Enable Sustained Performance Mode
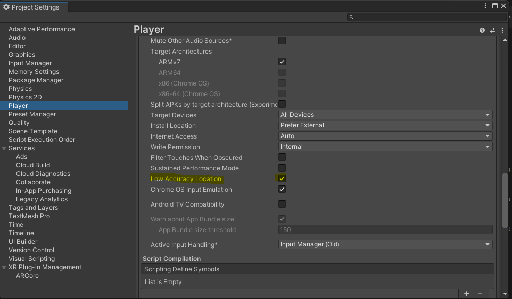Image resolution: width=512 pixels, height=299 pixels. (x=282, y=168)
